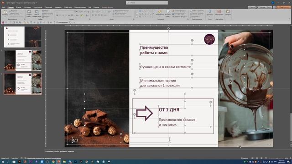Center the text alignment
The width and height of the screenshot is (292, 164).
point(96,15)
